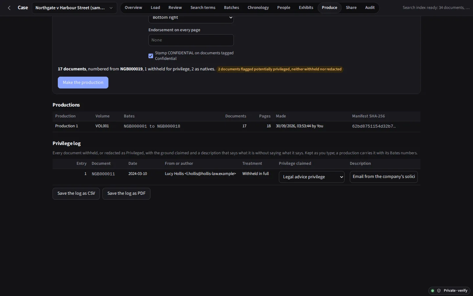Viewport: 473px width, 296px height.
Task: Click the potentially privileged warning badge
Action: tap(280, 69)
